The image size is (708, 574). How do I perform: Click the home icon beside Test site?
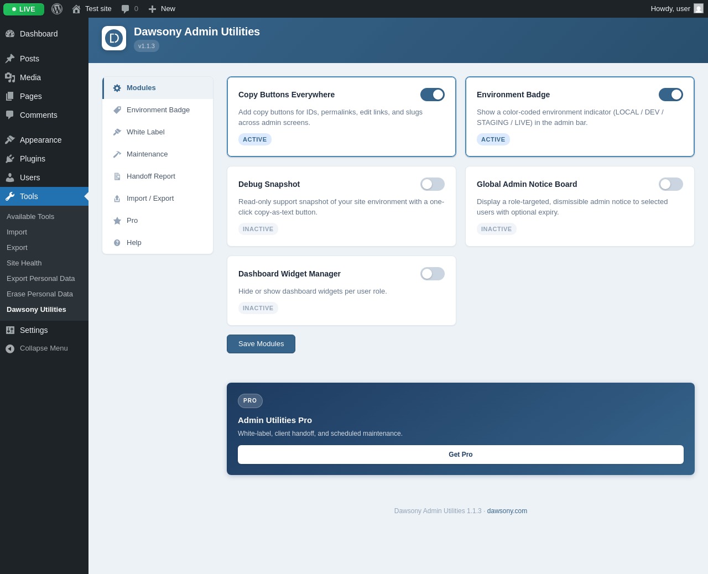click(x=76, y=9)
